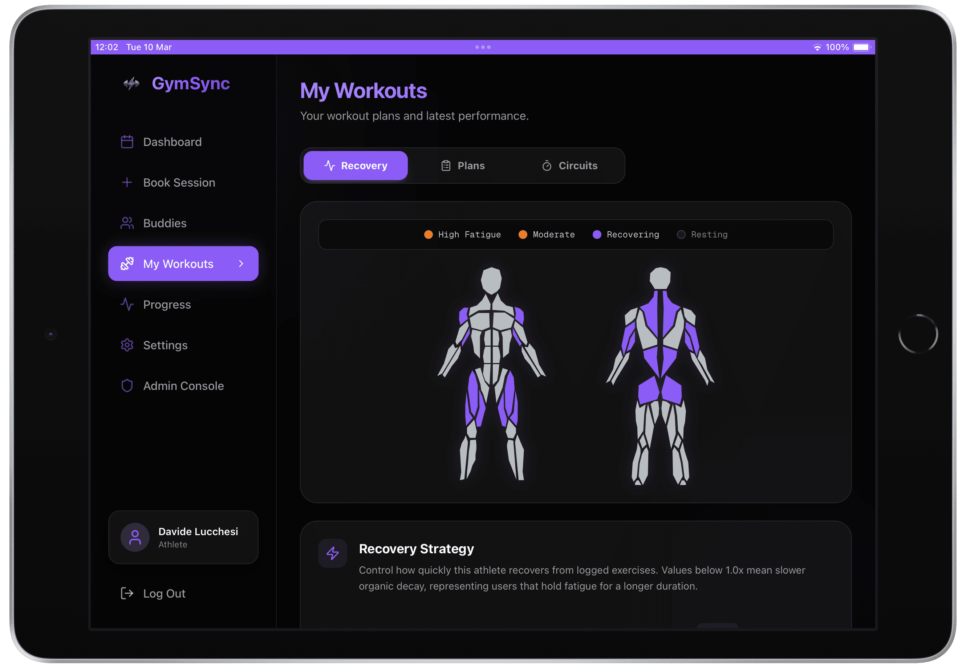
Task: Toggle the Moderate legend filter
Action: [x=547, y=235]
